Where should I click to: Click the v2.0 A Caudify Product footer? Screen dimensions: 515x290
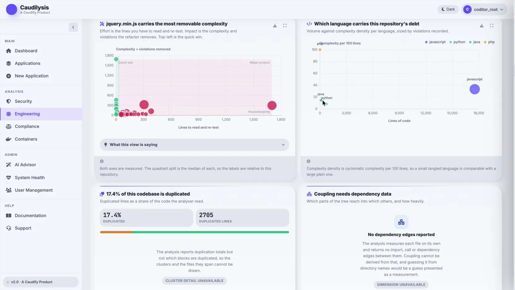pos(41,282)
